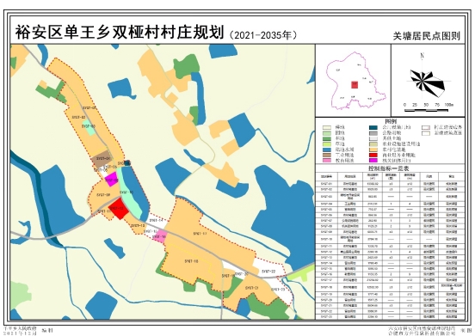
Task: Click the dark teal legend swatch
Action: tap(373, 127)
